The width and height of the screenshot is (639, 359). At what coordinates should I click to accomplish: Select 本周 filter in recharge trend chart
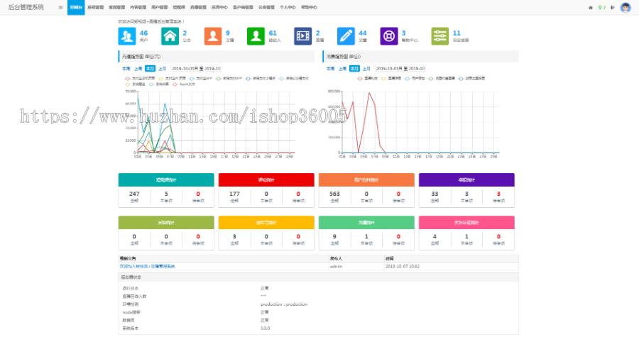[125, 69]
